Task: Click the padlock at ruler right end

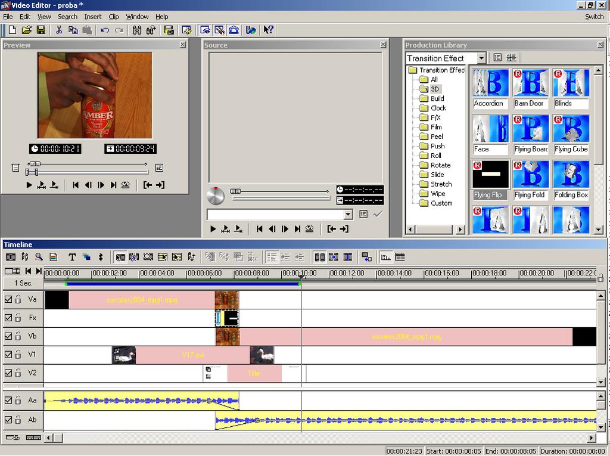Action: [x=600, y=278]
